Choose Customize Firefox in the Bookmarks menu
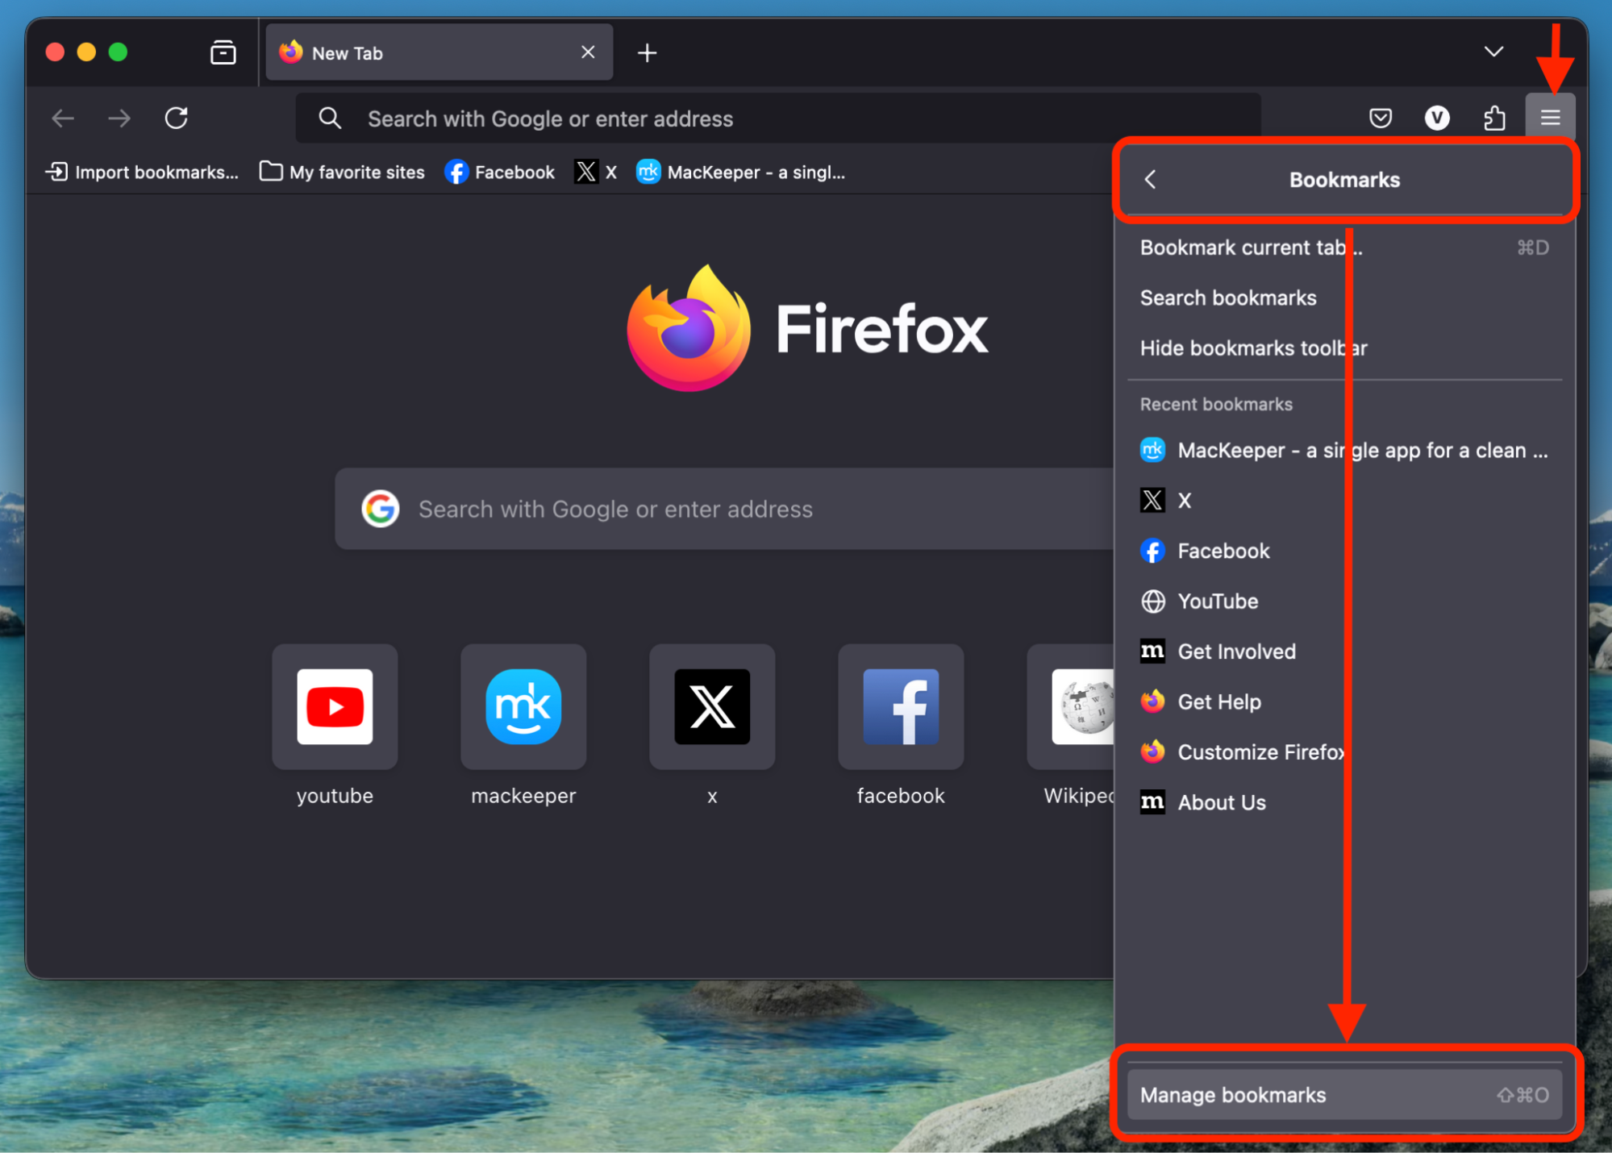This screenshot has width=1612, height=1153. pos(1260,751)
